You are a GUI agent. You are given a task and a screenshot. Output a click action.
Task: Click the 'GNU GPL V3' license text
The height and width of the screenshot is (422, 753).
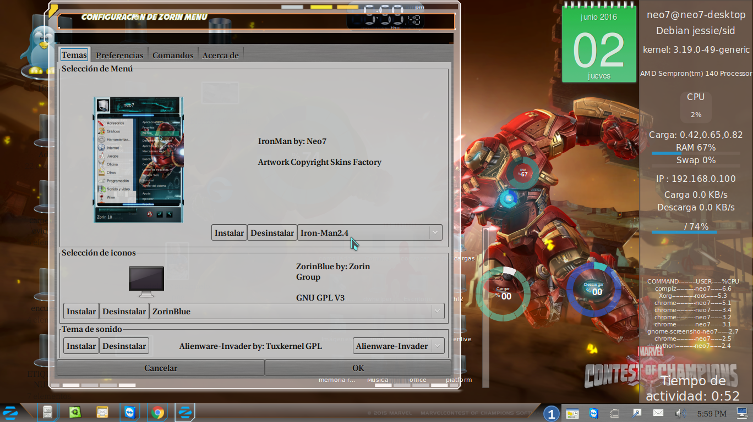(320, 298)
